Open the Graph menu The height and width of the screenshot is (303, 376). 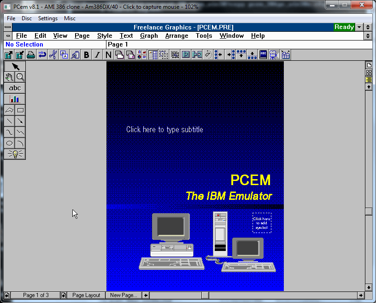(149, 36)
